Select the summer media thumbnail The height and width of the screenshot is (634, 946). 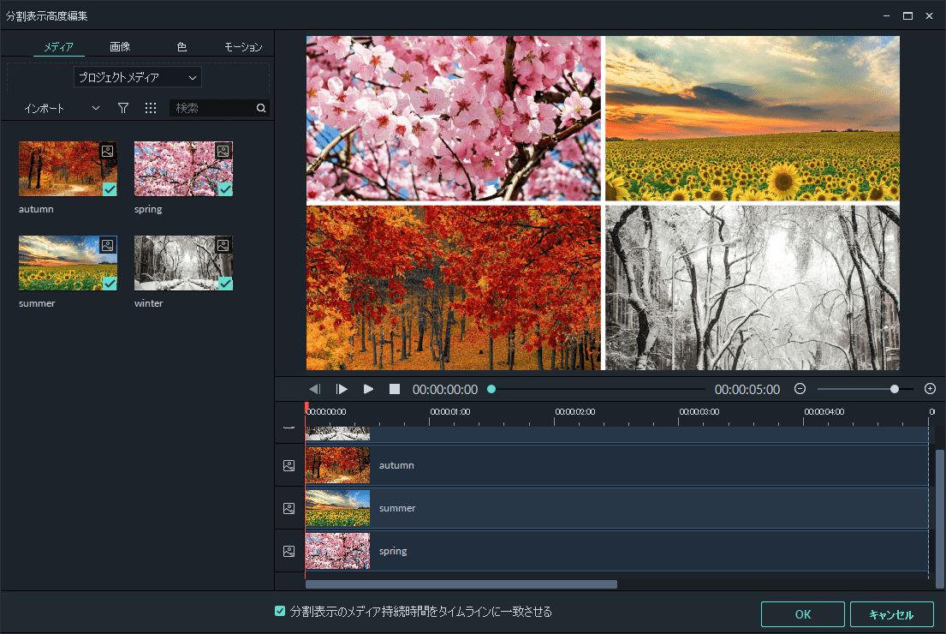(68, 263)
